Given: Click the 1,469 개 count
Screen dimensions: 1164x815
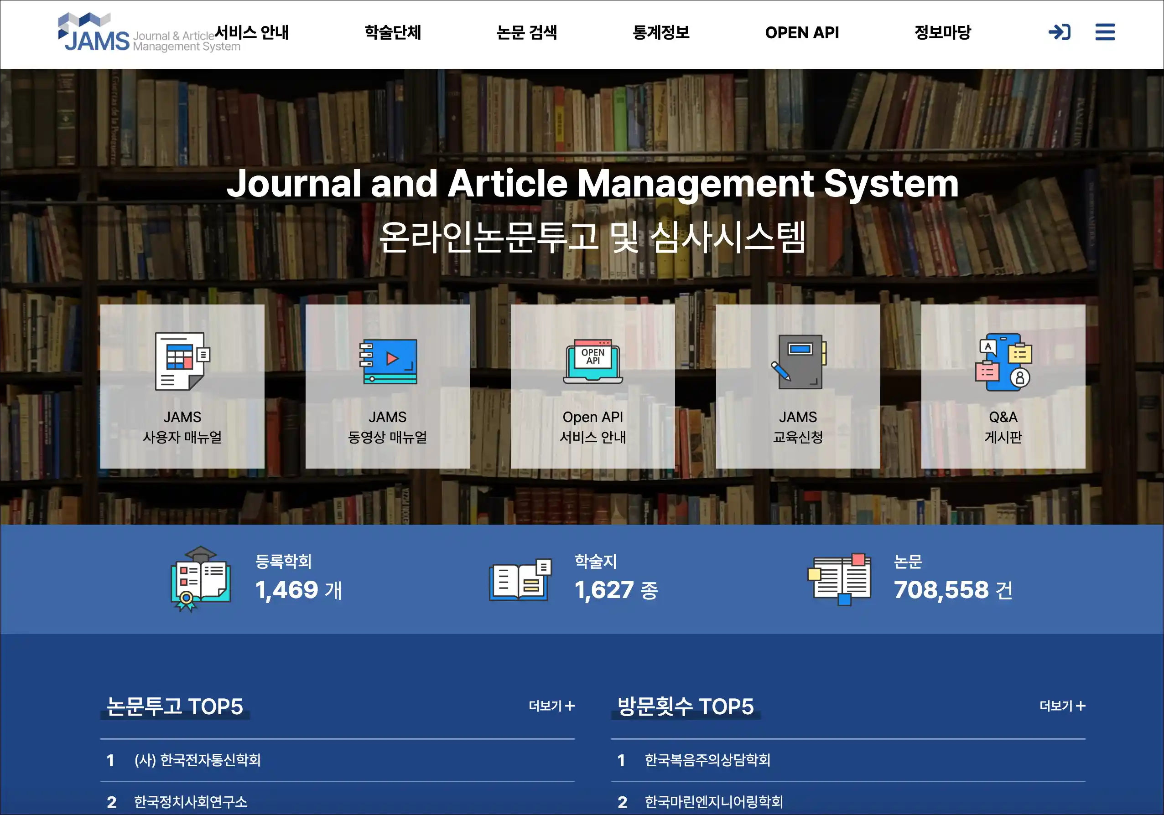Looking at the screenshot, I should 299,590.
